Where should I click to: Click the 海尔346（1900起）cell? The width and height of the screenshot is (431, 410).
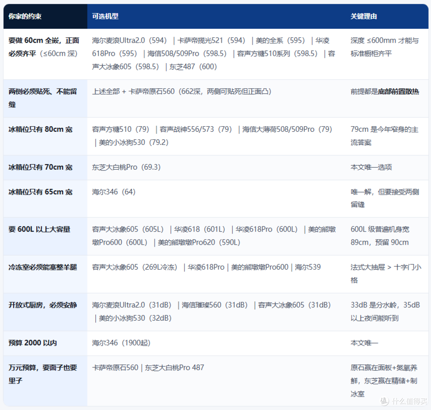[216, 343]
